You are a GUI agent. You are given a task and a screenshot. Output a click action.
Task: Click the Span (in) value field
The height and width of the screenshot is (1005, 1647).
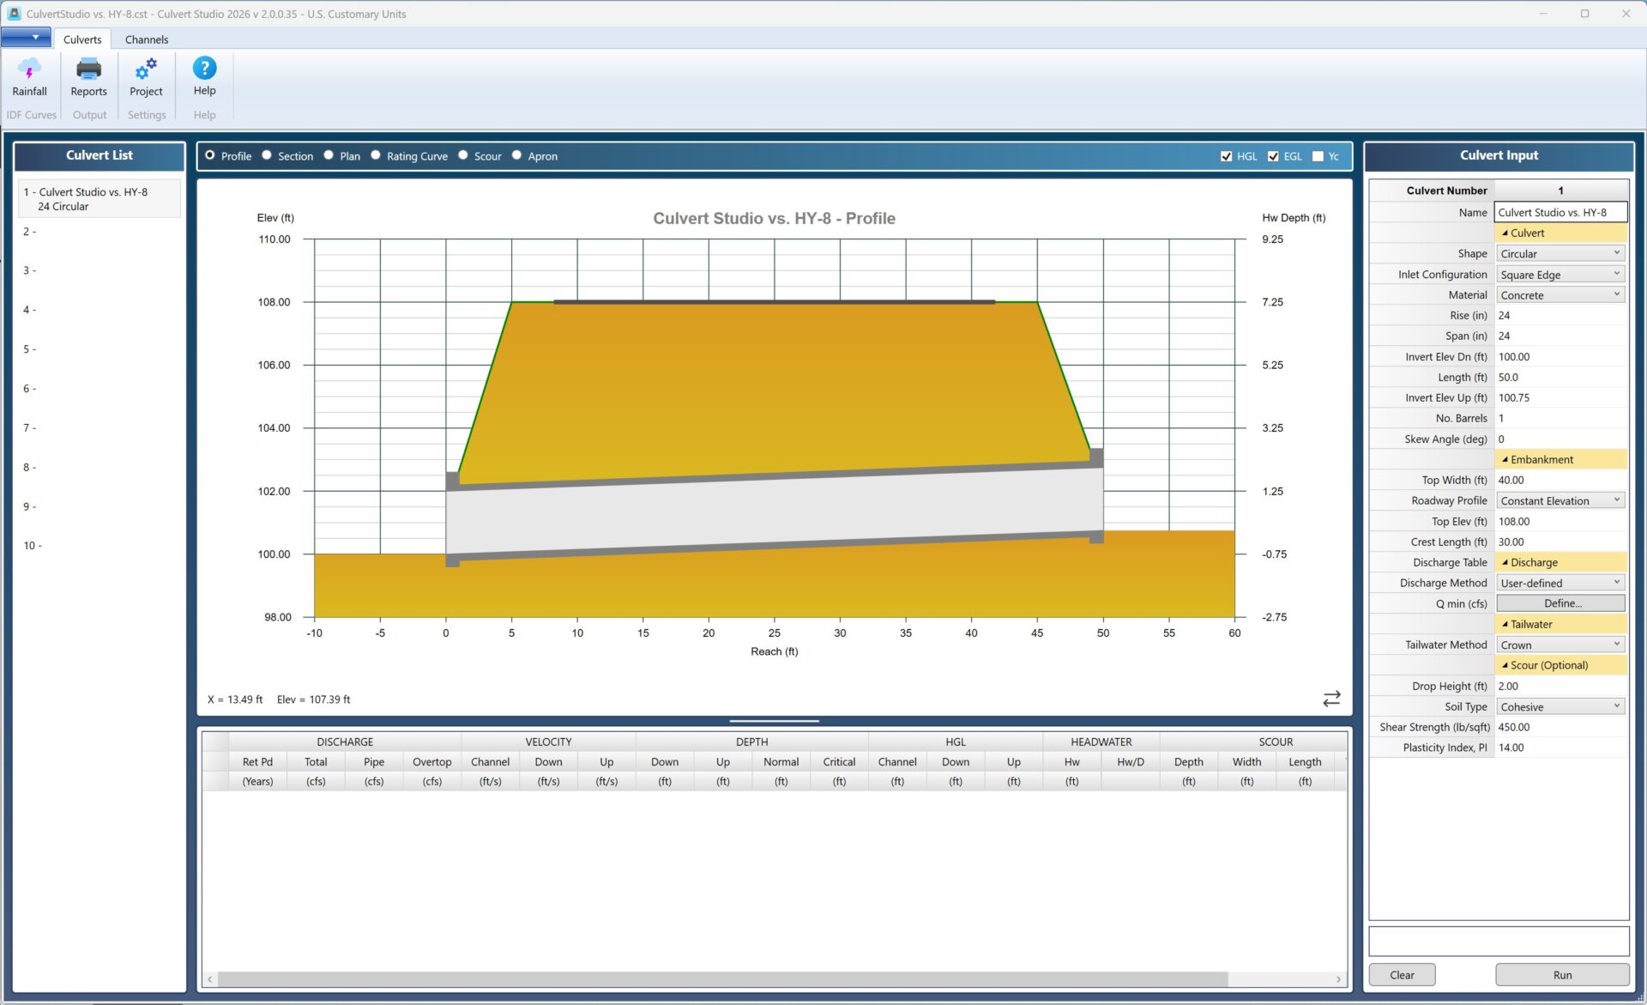tap(1560, 336)
